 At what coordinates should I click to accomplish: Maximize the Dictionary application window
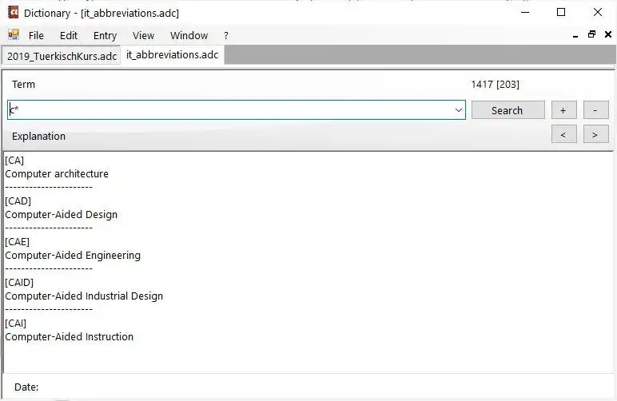coord(561,13)
